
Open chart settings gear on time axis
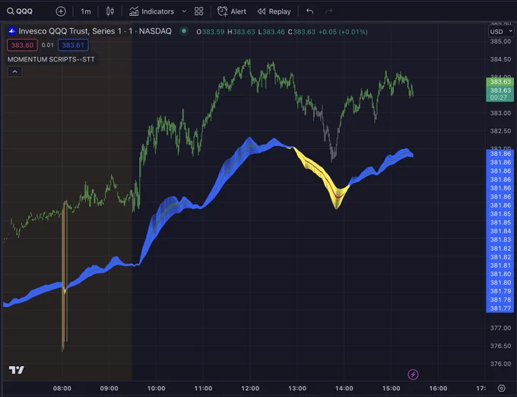pos(502,388)
